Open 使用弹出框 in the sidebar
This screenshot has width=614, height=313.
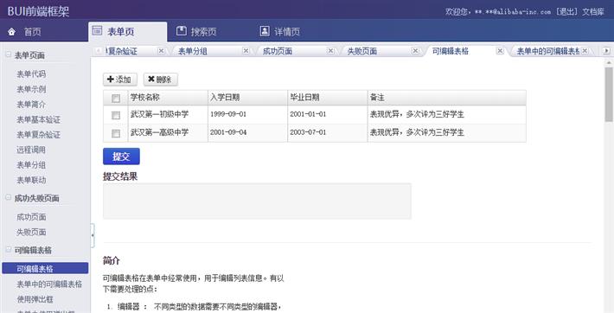coord(35,299)
